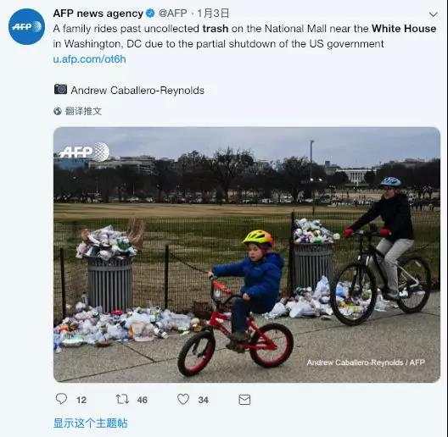Open the u.afp.com/ot6h link
This screenshot has height=437, width=448.
[89, 59]
